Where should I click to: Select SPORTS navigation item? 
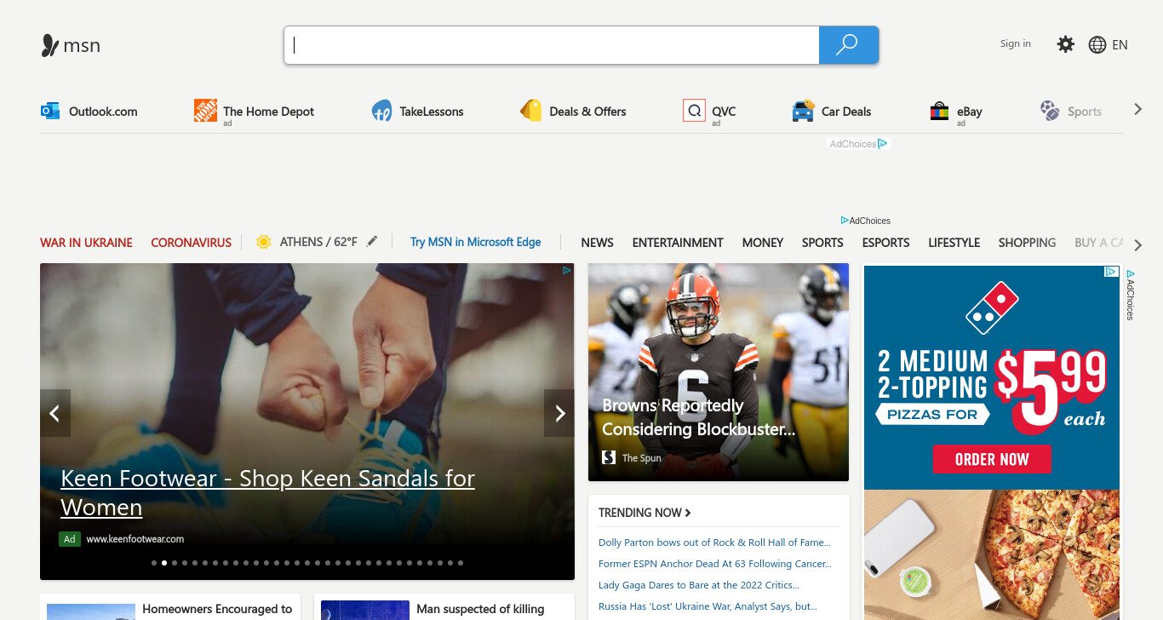coord(822,243)
